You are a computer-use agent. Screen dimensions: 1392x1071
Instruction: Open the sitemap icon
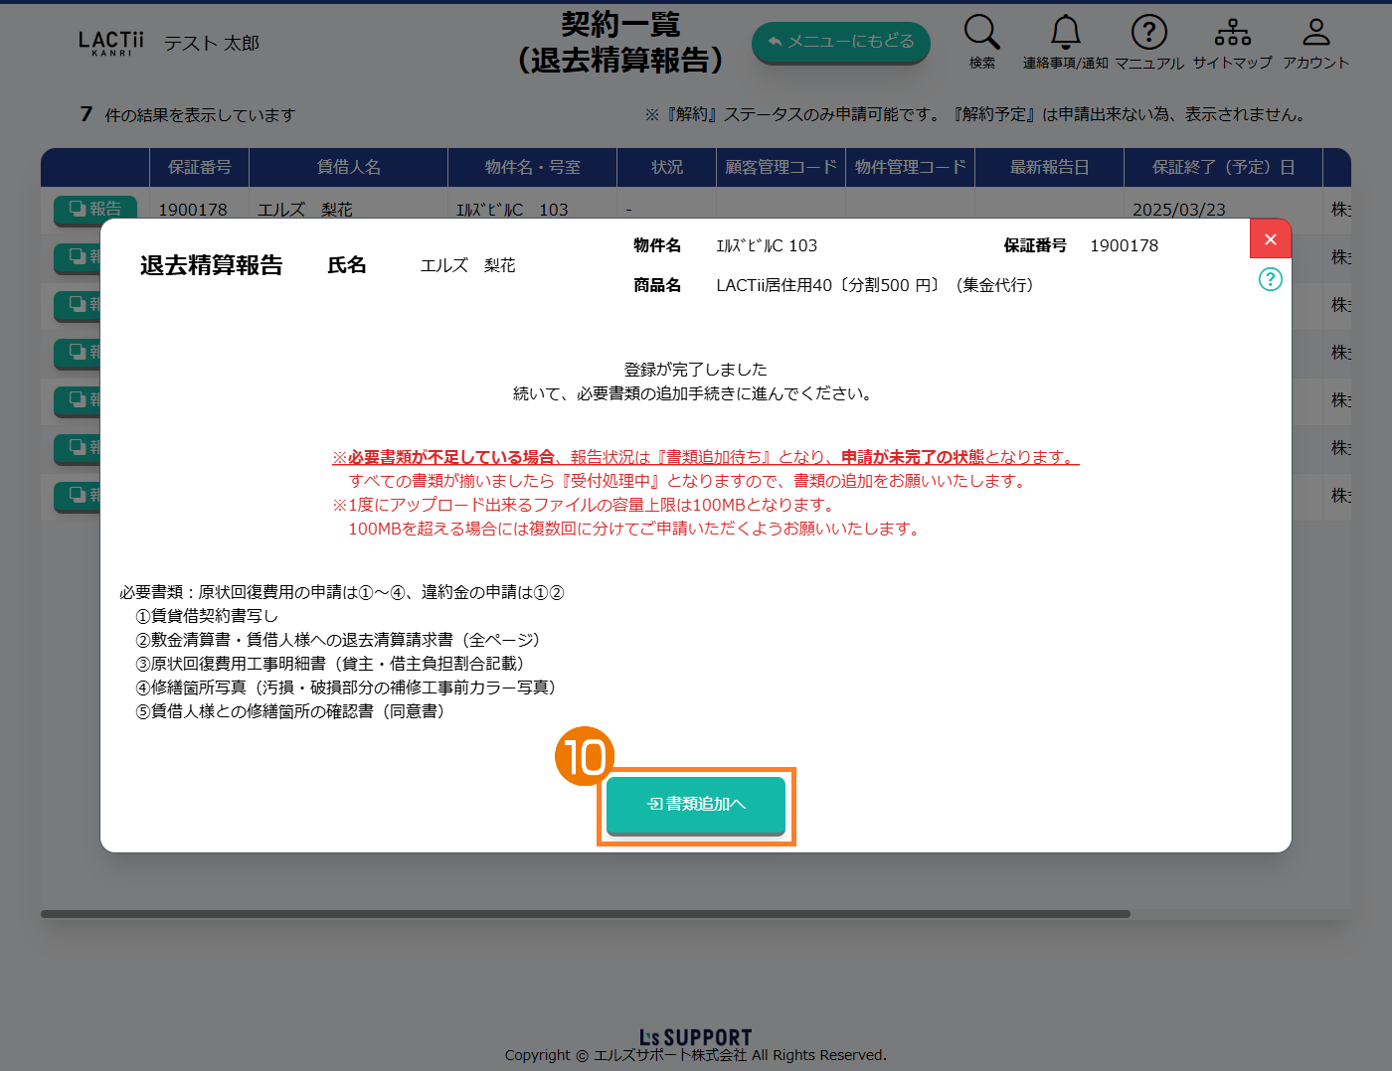pos(1232,33)
